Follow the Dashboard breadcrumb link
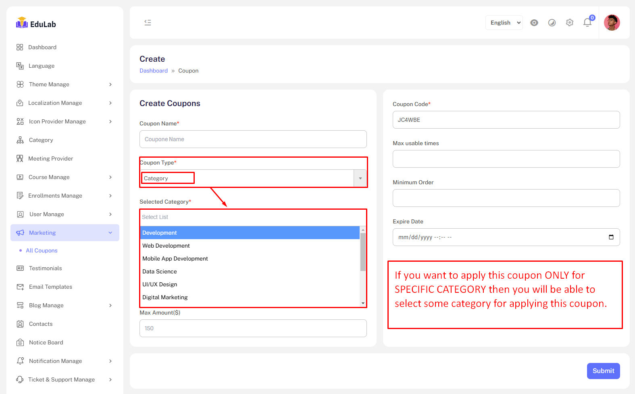 point(154,71)
